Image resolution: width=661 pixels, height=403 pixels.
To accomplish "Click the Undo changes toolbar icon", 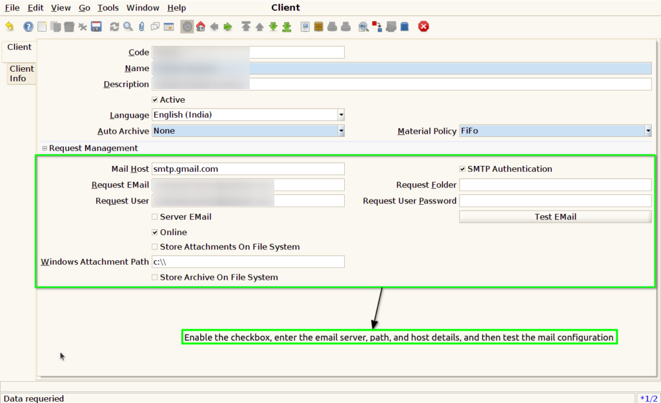I will click(x=9, y=26).
